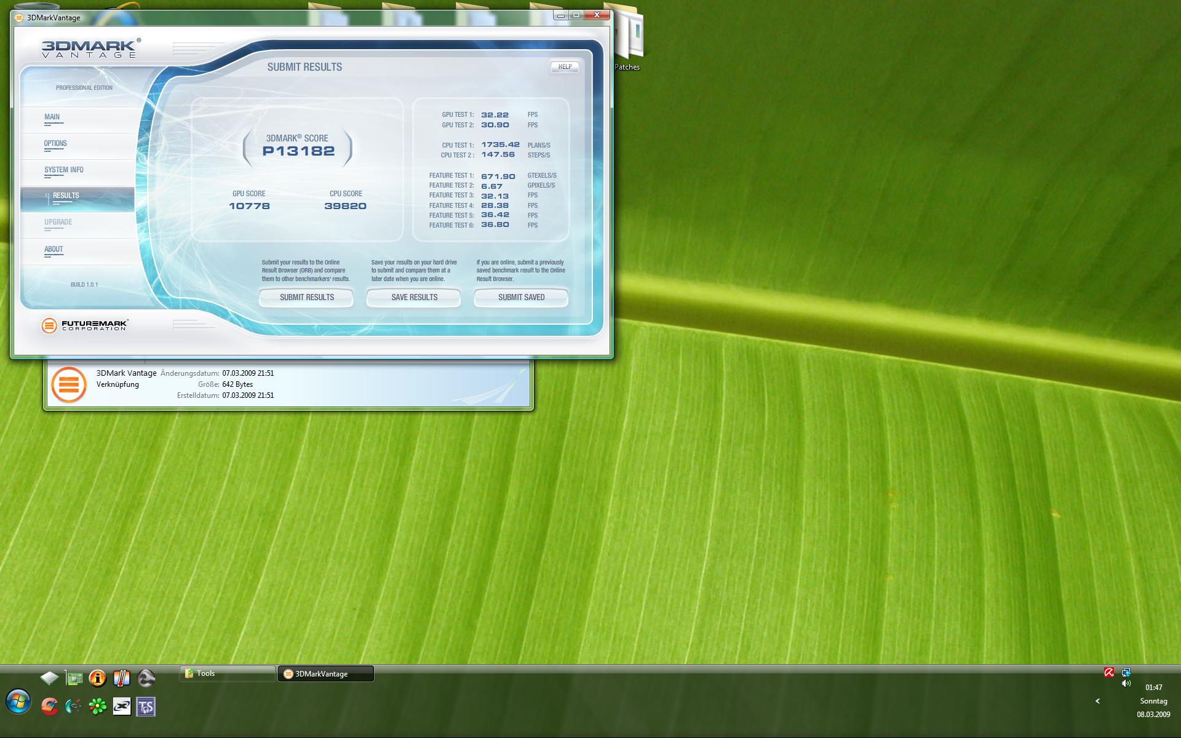Click the network connection tray icon
The height and width of the screenshot is (738, 1181).
click(x=1126, y=672)
